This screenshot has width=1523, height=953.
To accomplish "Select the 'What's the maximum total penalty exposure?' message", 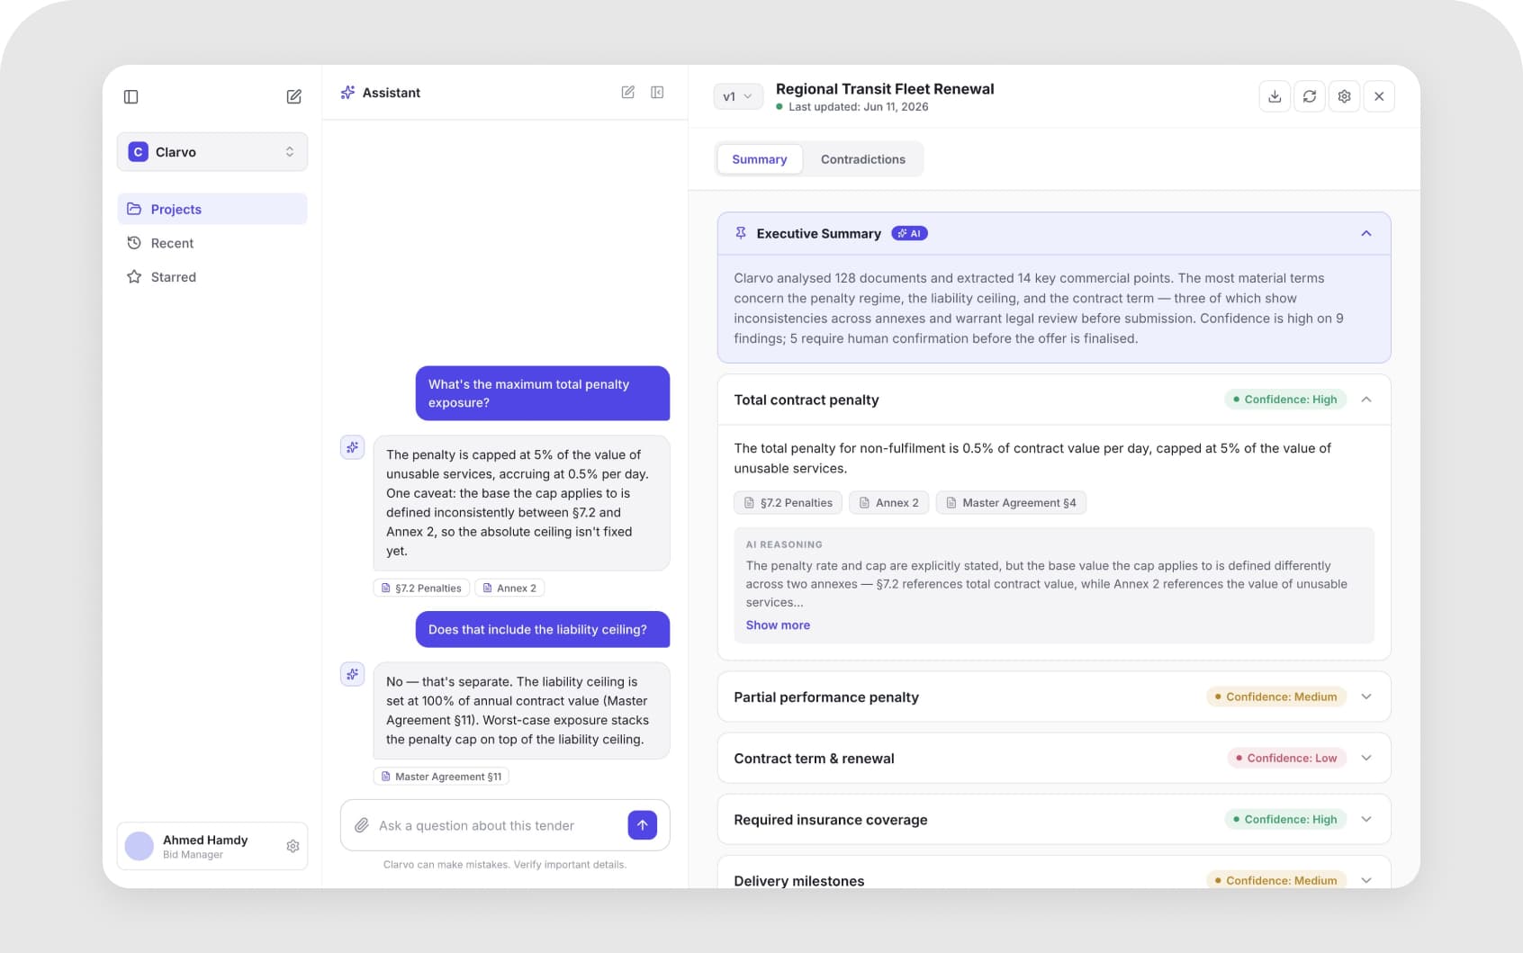I will (543, 393).
